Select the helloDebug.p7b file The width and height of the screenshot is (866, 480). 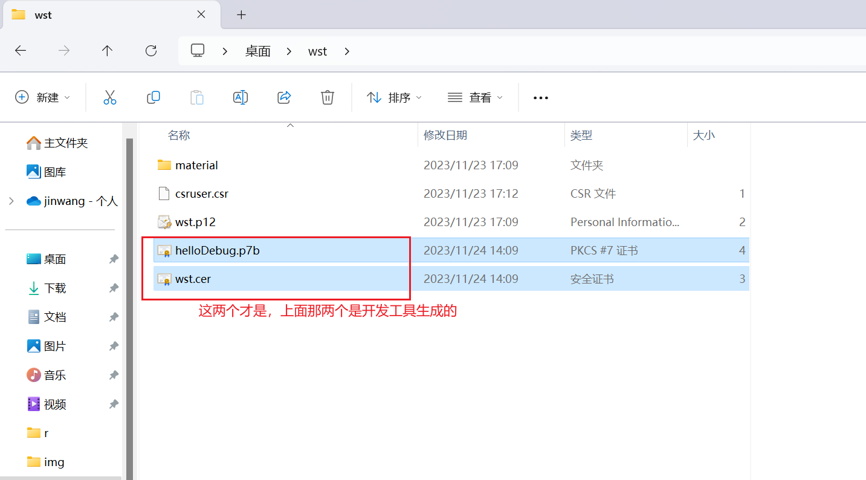click(x=217, y=250)
